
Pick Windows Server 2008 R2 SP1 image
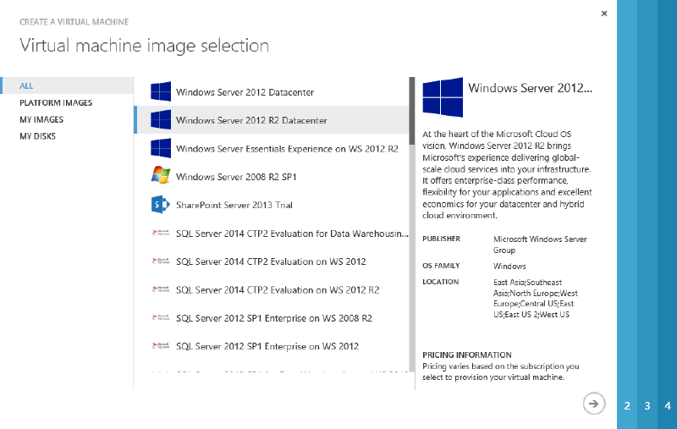point(271,177)
